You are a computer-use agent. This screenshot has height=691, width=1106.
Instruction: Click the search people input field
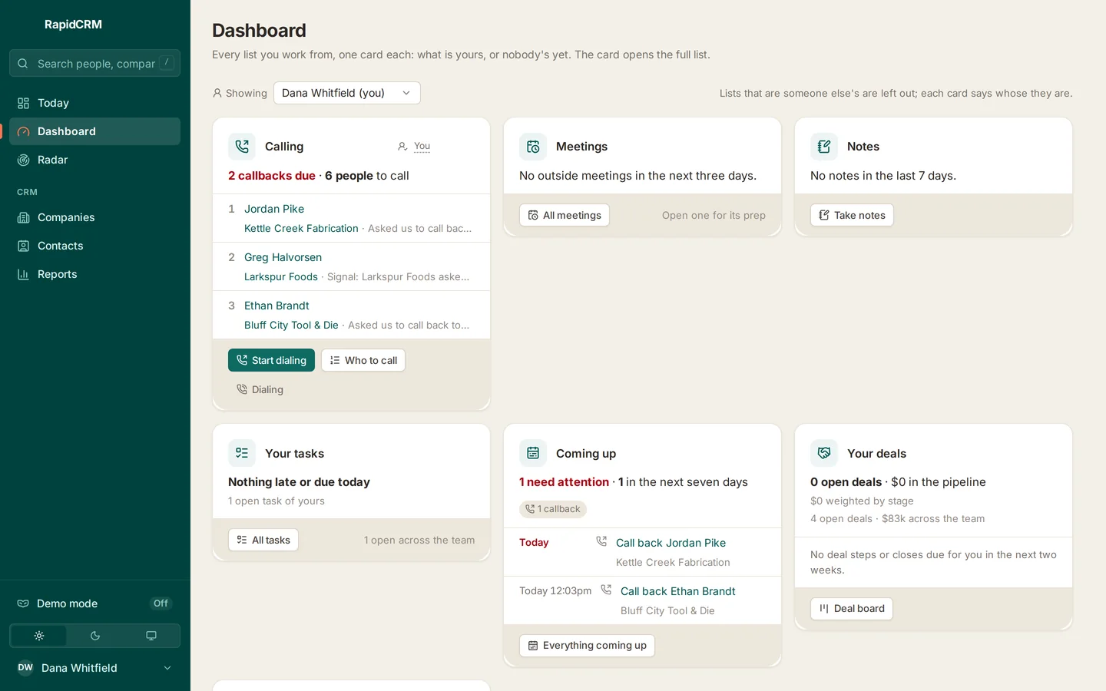coord(94,63)
